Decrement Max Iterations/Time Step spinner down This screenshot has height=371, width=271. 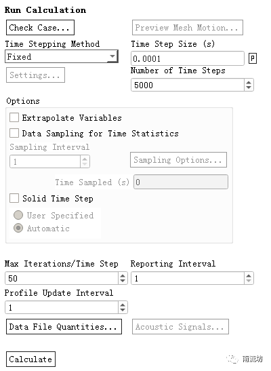coord(123,281)
